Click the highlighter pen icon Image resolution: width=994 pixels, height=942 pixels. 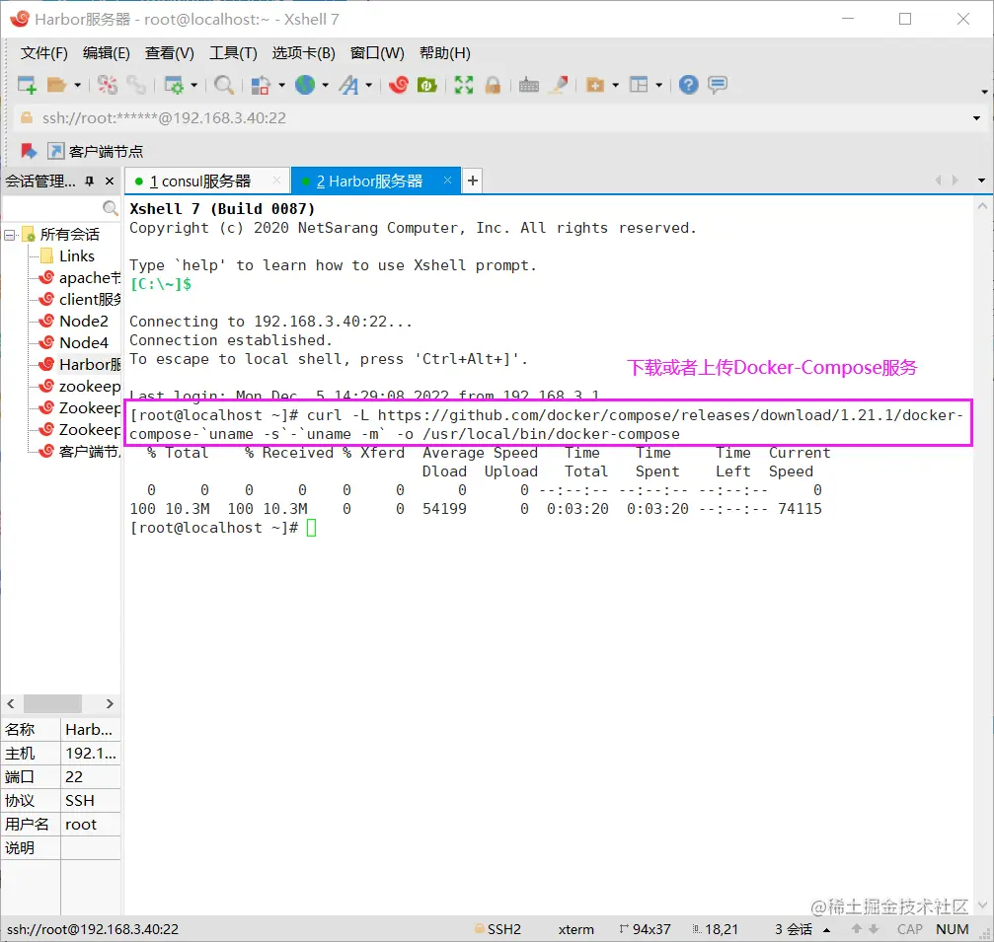(559, 84)
